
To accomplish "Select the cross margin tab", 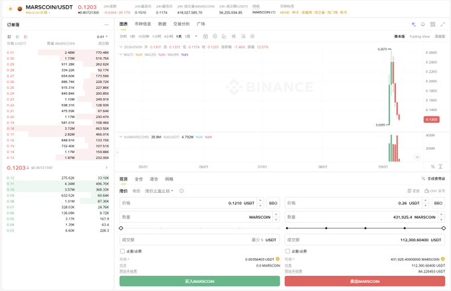I will (139, 179).
